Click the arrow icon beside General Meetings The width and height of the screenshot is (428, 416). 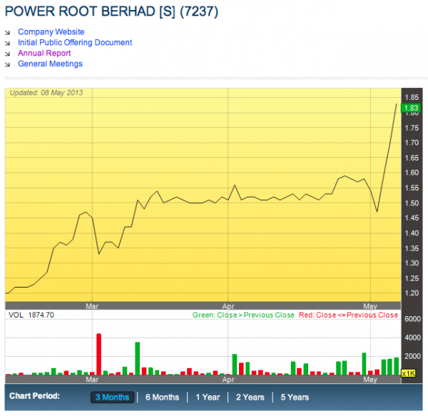pyautogui.click(x=8, y=64)
